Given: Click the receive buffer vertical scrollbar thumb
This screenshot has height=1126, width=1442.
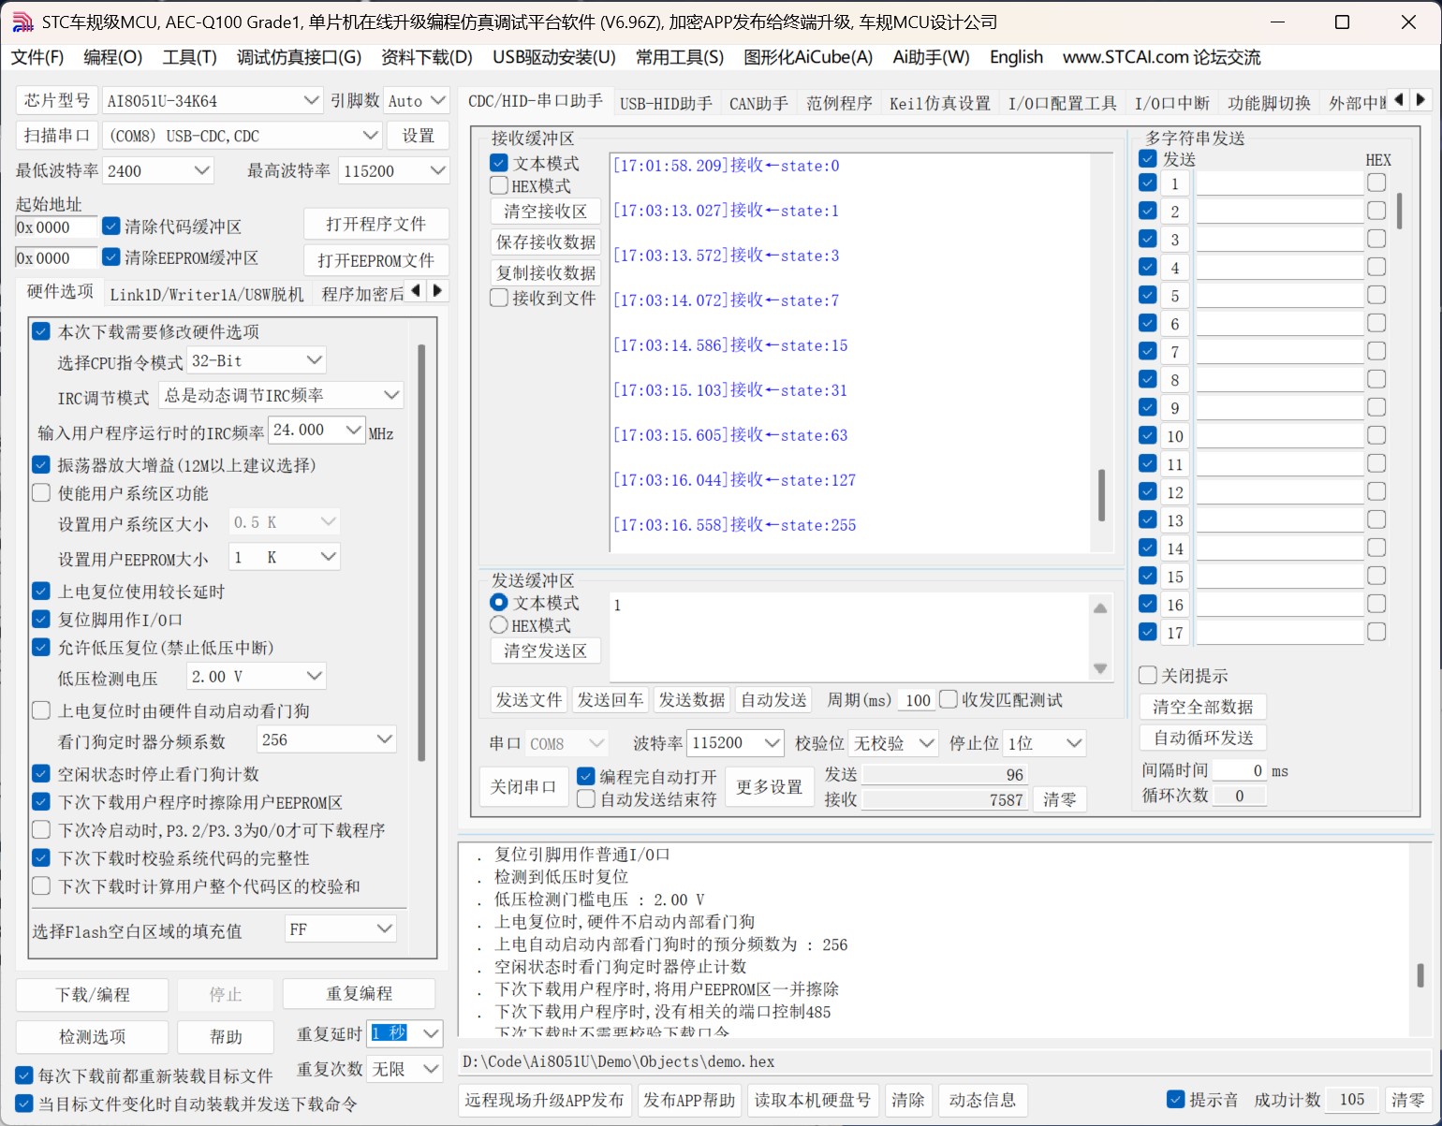Looking at the screenshot, I should click(1101, 495).
